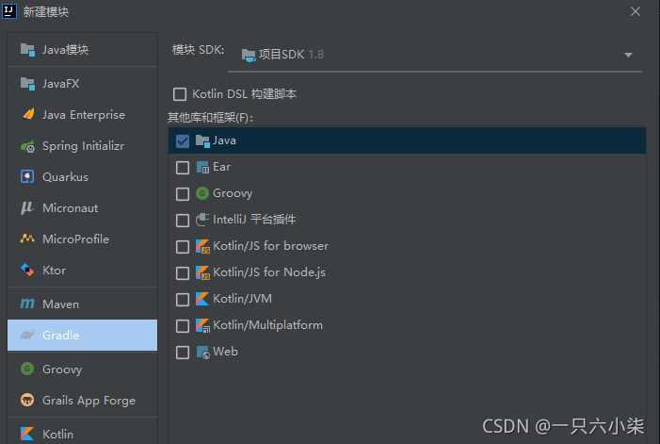The height and width of the screenshot is (444, 660).
Task: Check the Ear framework checkbox
Action: pos(183,168)
